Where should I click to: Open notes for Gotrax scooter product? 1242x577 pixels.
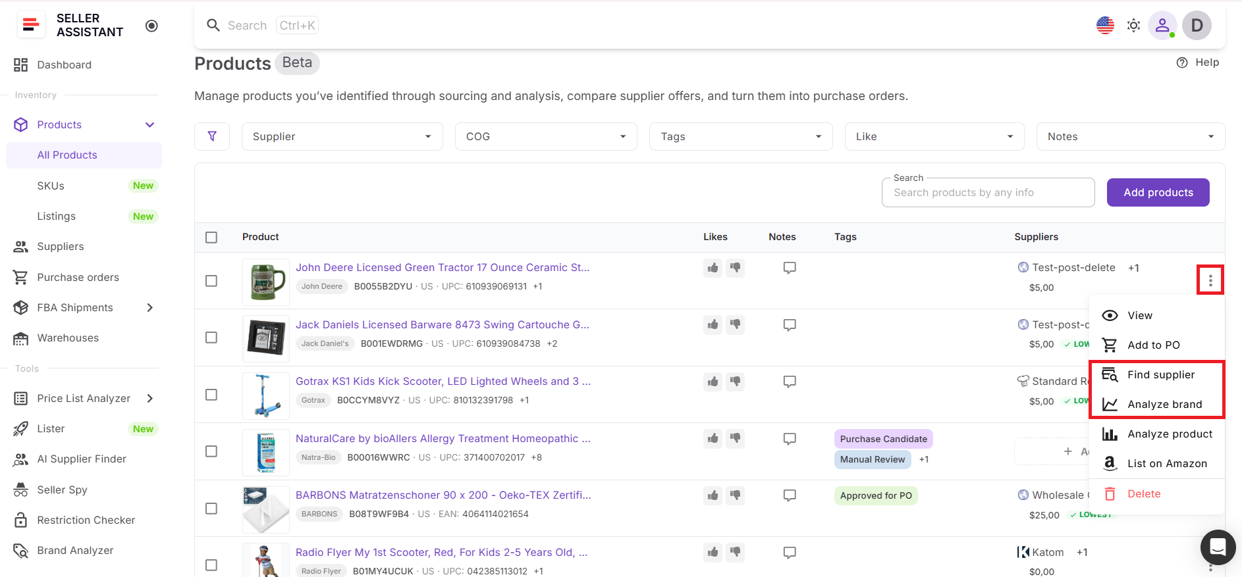pos(790,382)
